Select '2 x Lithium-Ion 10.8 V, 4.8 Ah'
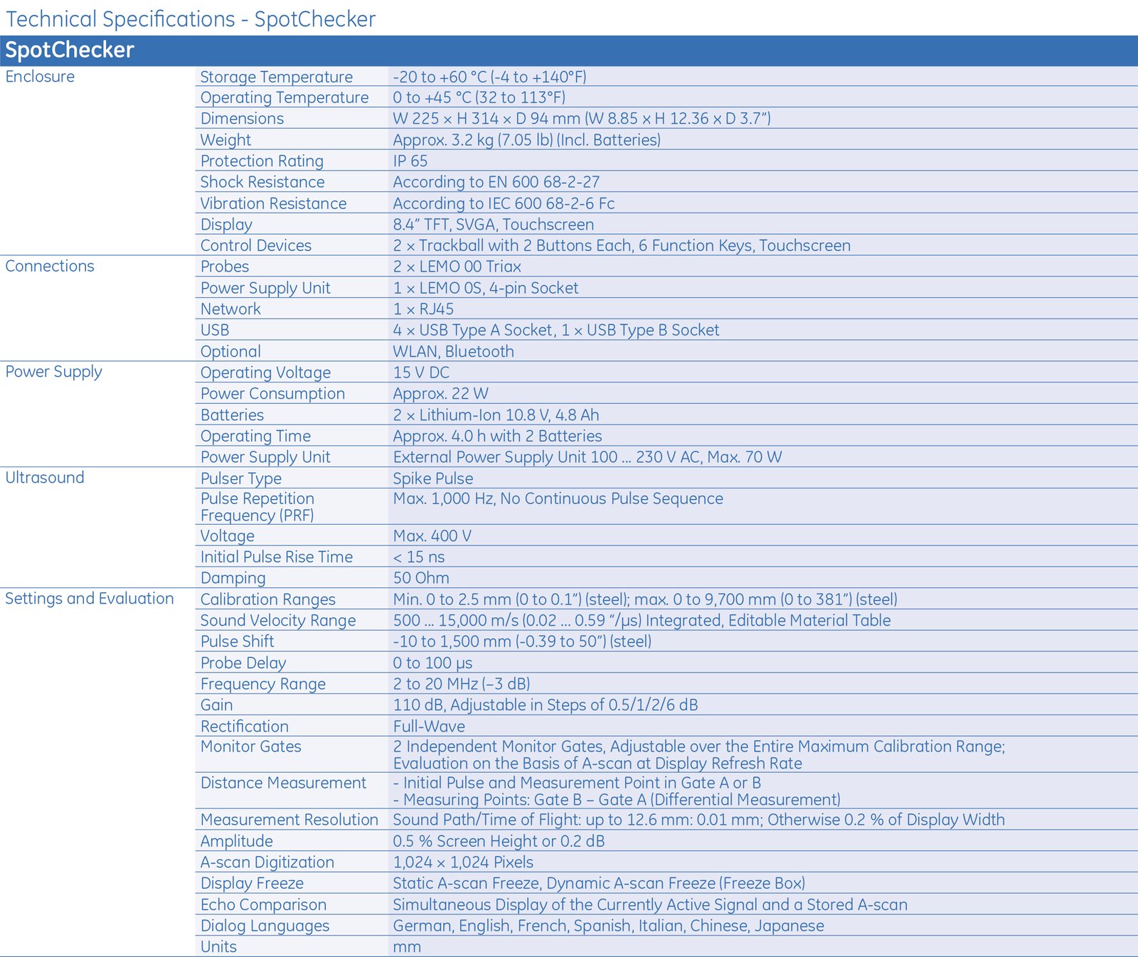This screenshot has width=1138, height=957. click(496, 415)
